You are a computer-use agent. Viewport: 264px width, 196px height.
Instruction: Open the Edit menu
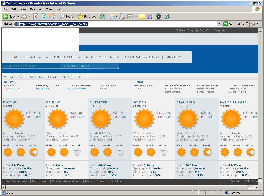14,9
